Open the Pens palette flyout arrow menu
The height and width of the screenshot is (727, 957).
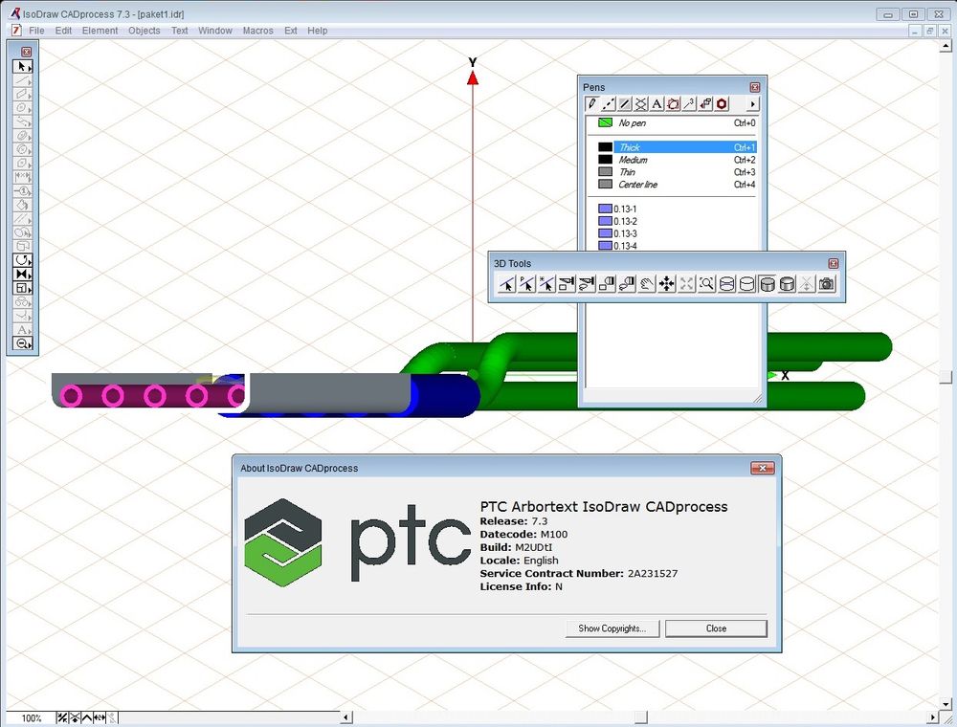pos(752,104)
